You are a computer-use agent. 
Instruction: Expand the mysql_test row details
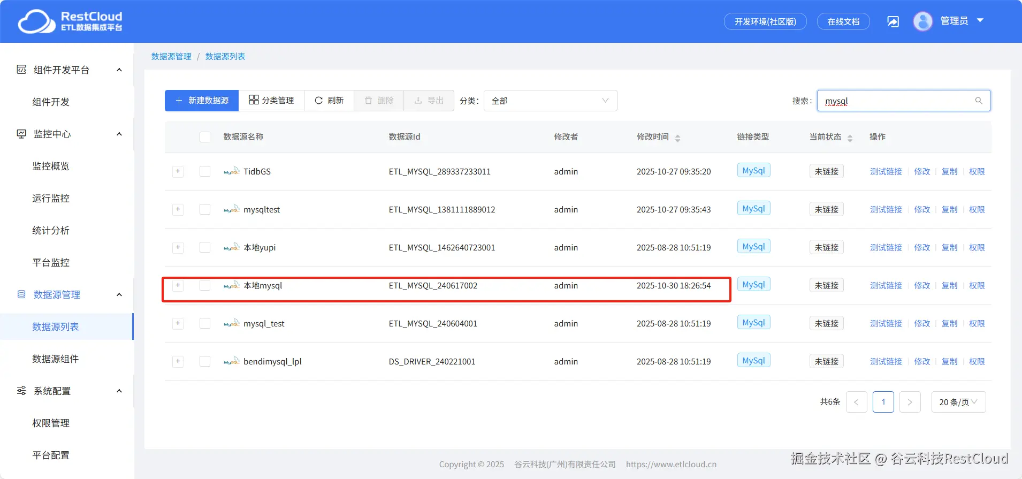coord(178,323)
